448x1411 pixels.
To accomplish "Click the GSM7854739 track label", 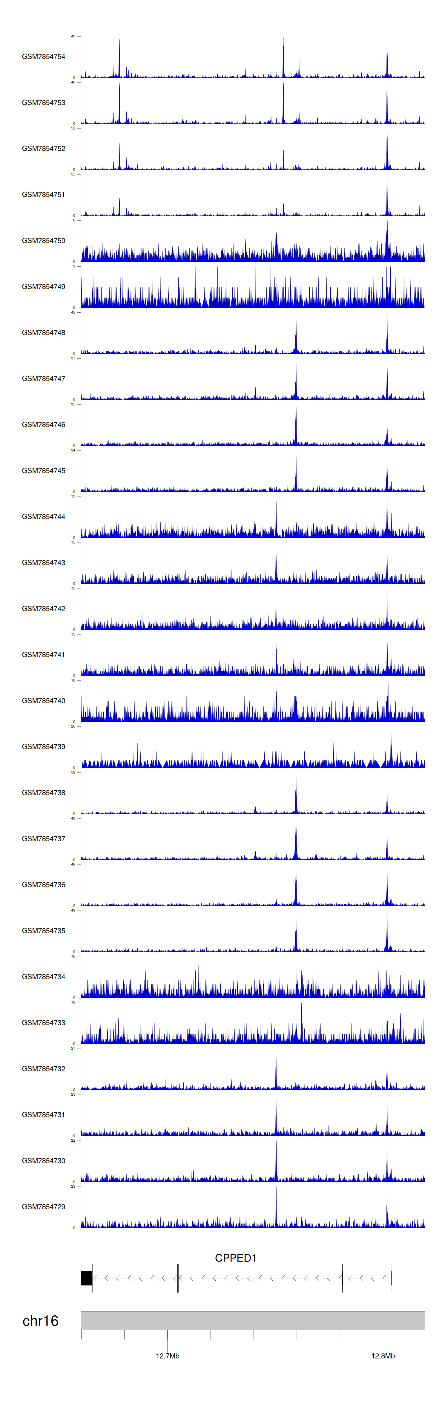I will [x=43, y=746].
